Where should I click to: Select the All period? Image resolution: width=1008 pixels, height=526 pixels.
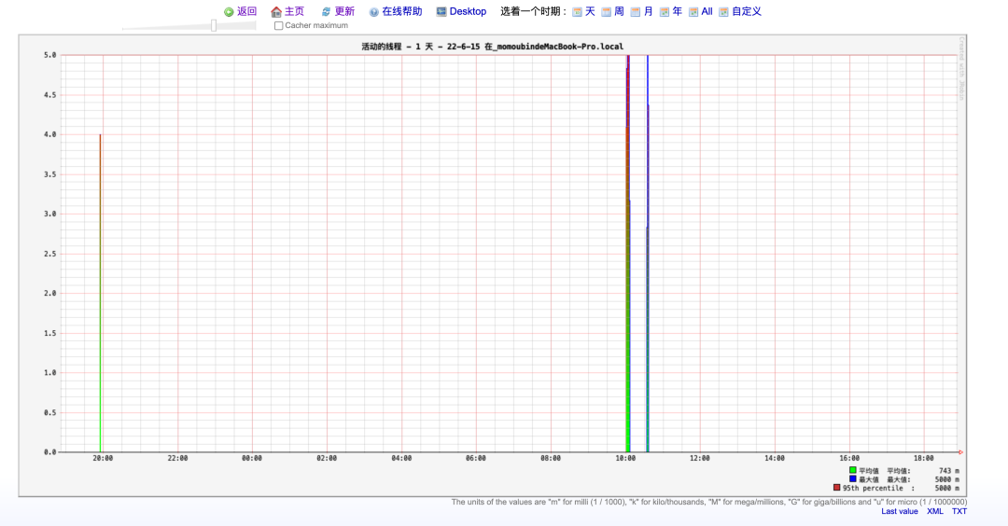[x=707, y=11]
